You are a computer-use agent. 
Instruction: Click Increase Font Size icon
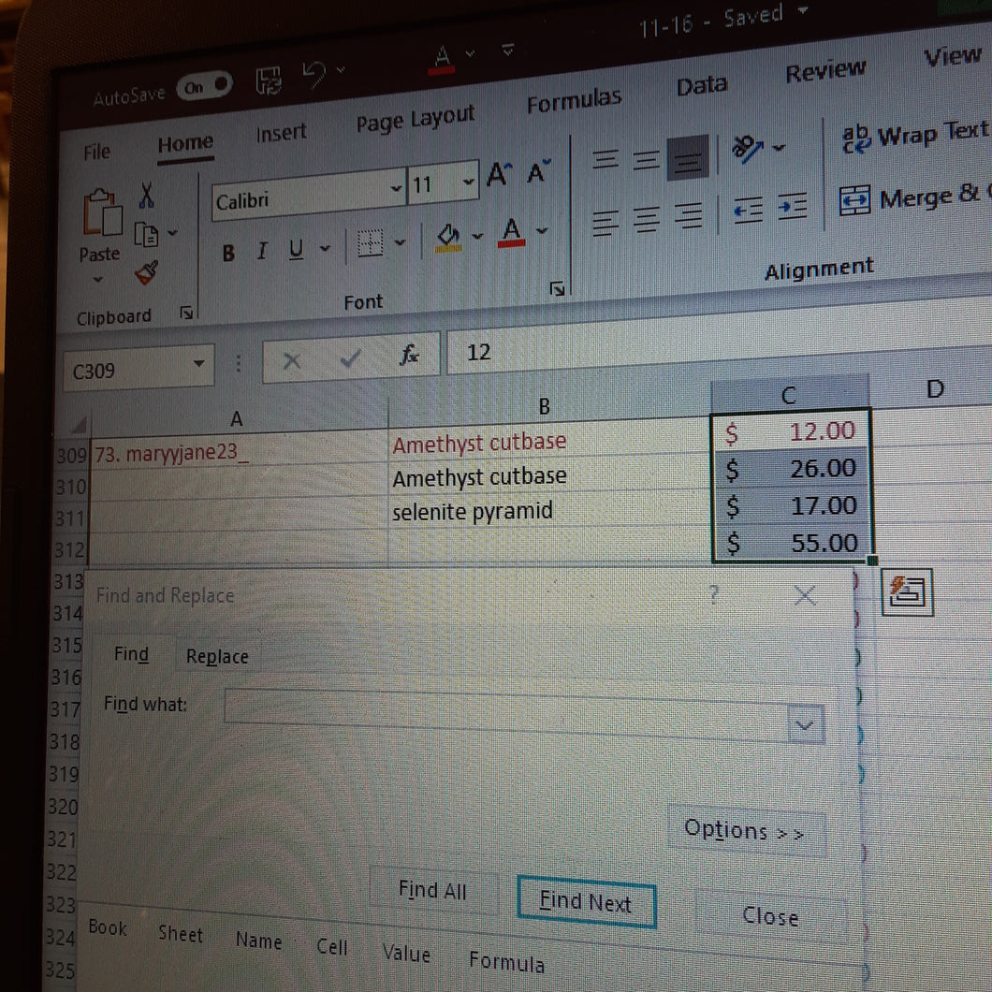pos(499,173)
